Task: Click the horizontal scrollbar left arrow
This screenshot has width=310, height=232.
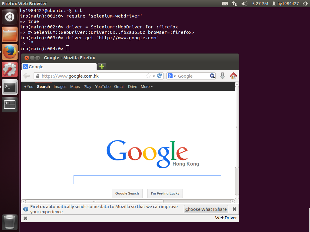Action: click(23, 201)
